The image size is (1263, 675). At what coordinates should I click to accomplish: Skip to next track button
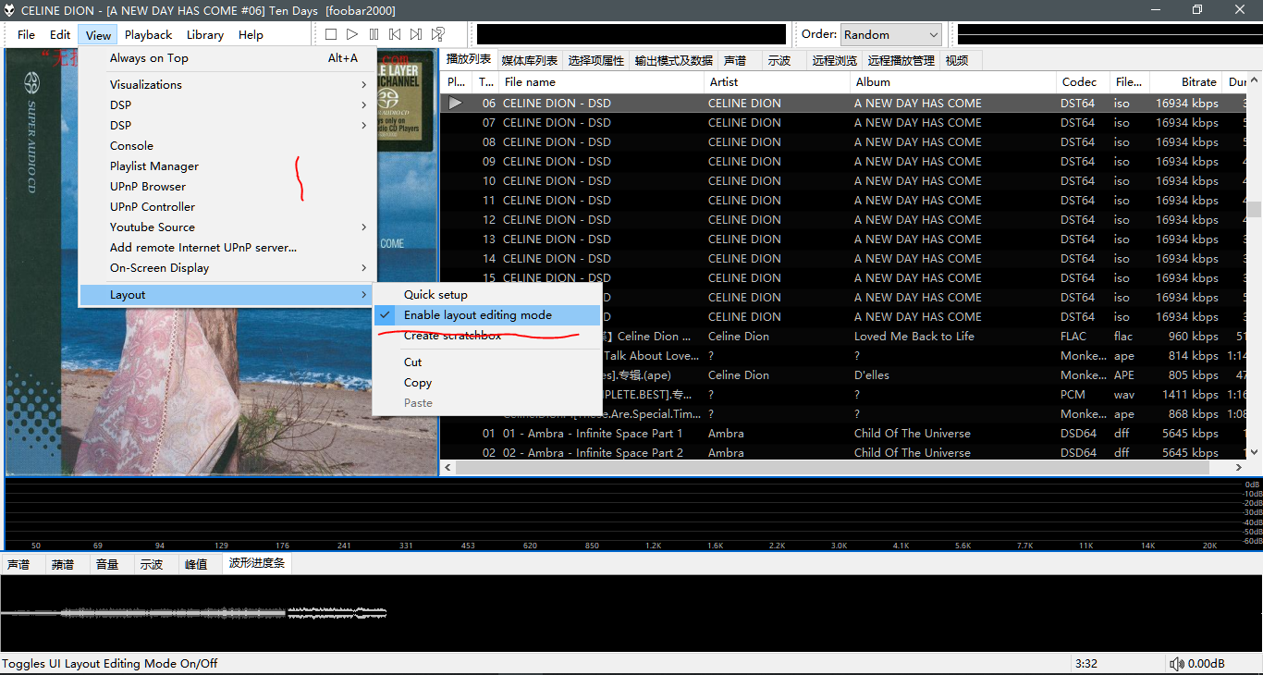click(x=416, y=34)
